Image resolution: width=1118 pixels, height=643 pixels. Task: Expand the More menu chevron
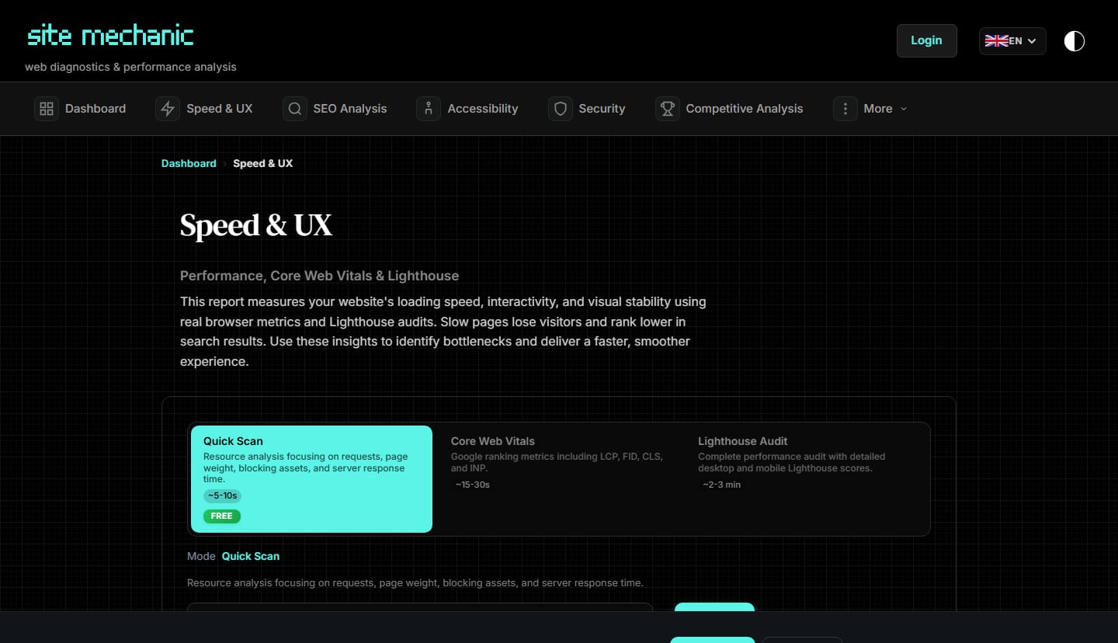[x=904, y=109]
